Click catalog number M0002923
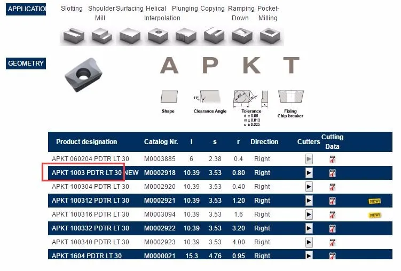The height and width of the screenshot is (271, 401). (x=160, y=242)
